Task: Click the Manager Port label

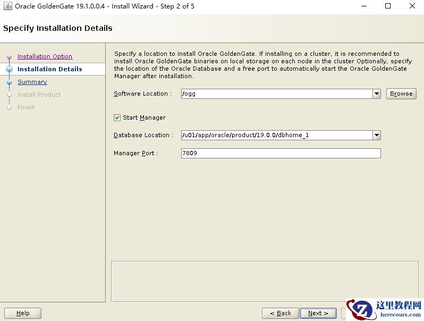Action: (135, 153)
